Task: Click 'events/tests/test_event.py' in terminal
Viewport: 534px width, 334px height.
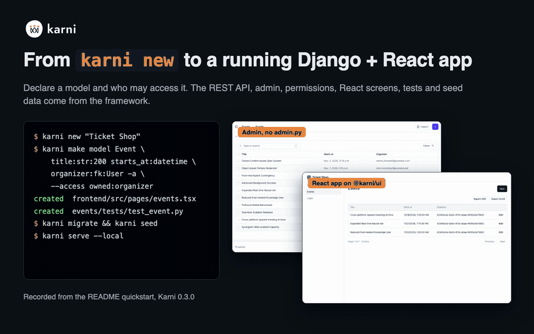Action: (x=127, y=211)
